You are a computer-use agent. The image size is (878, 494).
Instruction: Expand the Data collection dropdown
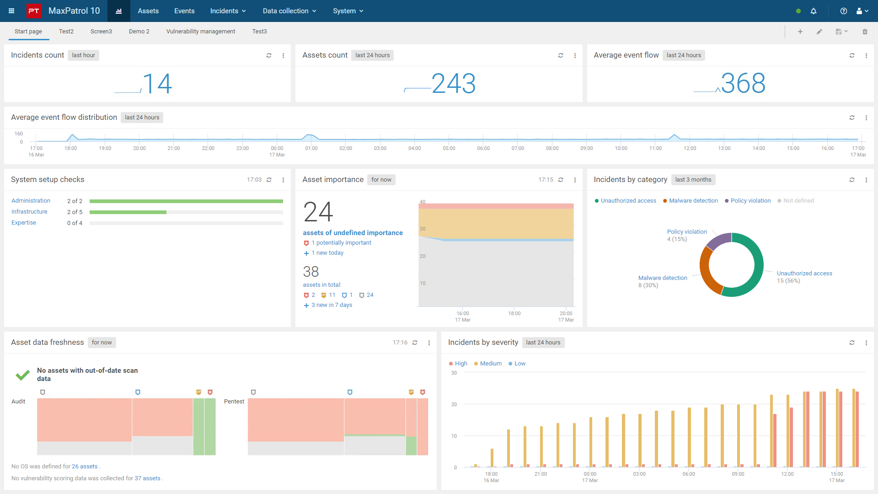(289, 11)
